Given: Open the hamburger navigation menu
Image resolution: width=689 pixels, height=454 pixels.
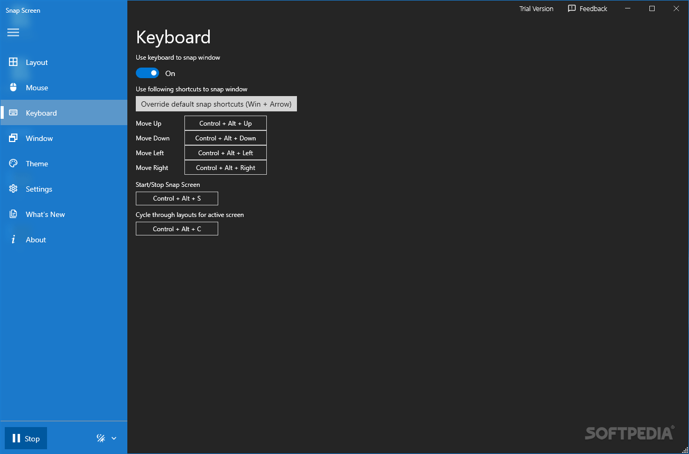Looking at the screenshot, I should [x=13, y=33].
